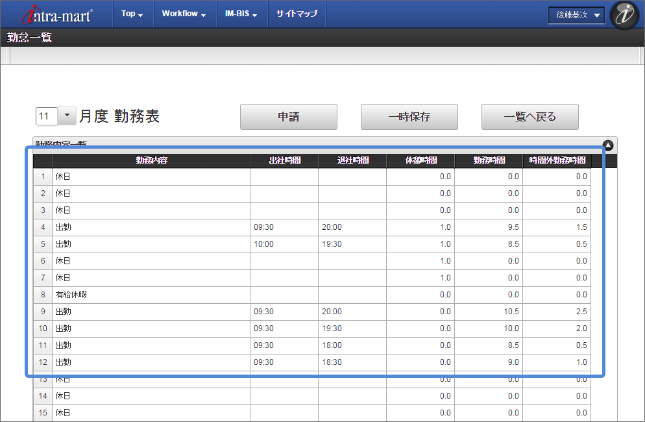Select the 勤務内容 column header
This screenshot has width=645, height=422.
151,160
